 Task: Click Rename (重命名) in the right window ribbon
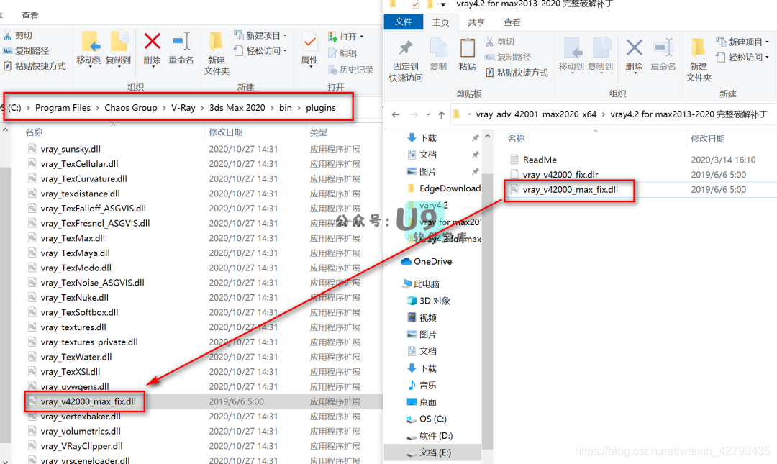pos(663,55)
